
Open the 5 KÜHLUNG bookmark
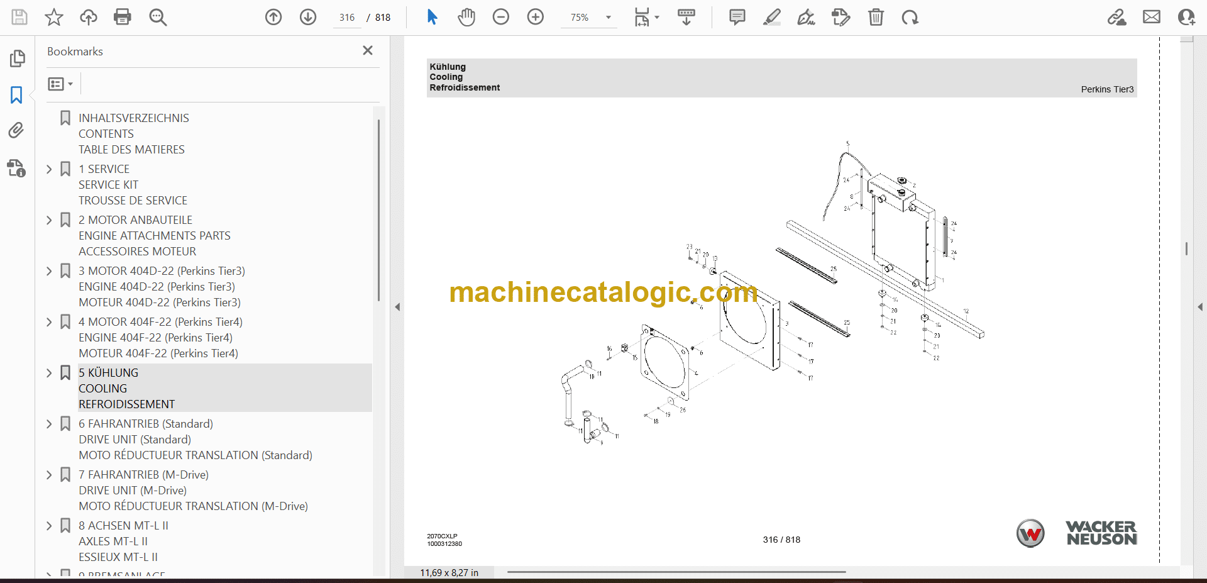click(x=108, y=373)
